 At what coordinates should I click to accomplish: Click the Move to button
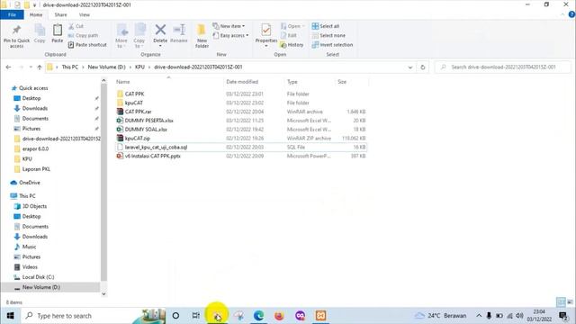pos(121,36)
